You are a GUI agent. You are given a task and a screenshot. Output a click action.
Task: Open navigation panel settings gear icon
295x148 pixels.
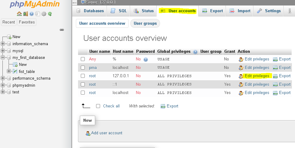point(44,14)
